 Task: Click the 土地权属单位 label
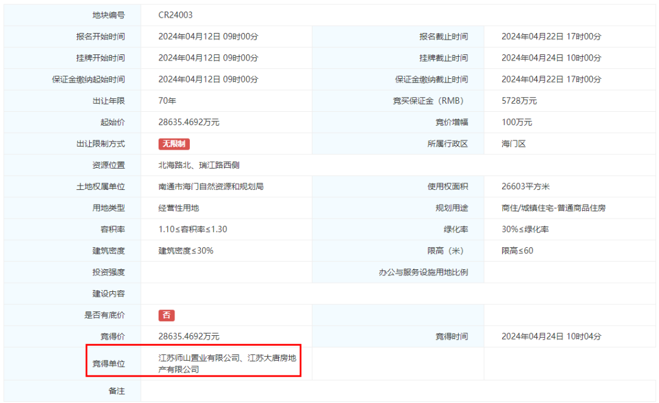pyautogui.click(x=101, y=187)
